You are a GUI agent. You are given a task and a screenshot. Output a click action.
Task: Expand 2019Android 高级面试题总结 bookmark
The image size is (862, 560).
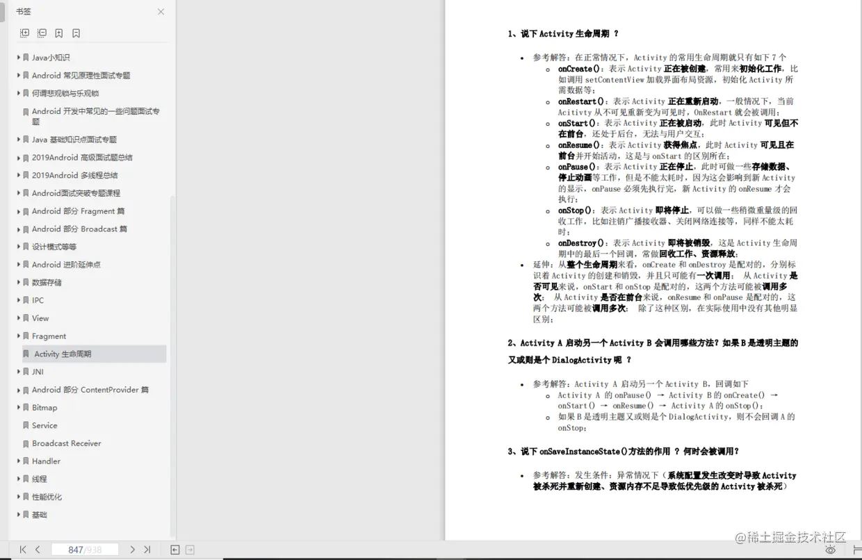(19, 158)
